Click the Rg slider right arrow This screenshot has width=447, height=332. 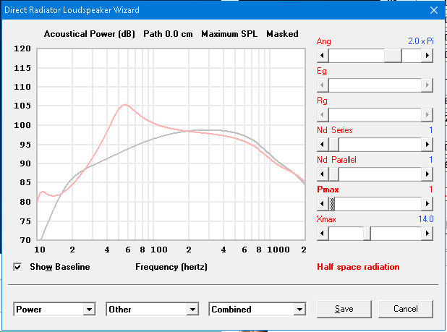(x=427, y=114)
